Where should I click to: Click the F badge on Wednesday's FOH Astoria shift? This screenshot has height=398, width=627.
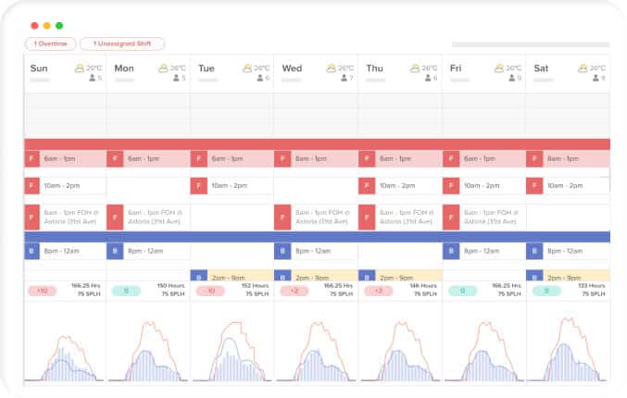[x=282, y=218]
